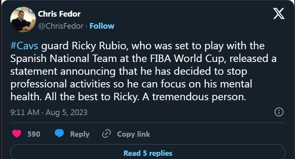Image resolution: width=295 pixels, height=159 pixels.
Task: View the 590 likes count
Action: (x=34, y=134)
